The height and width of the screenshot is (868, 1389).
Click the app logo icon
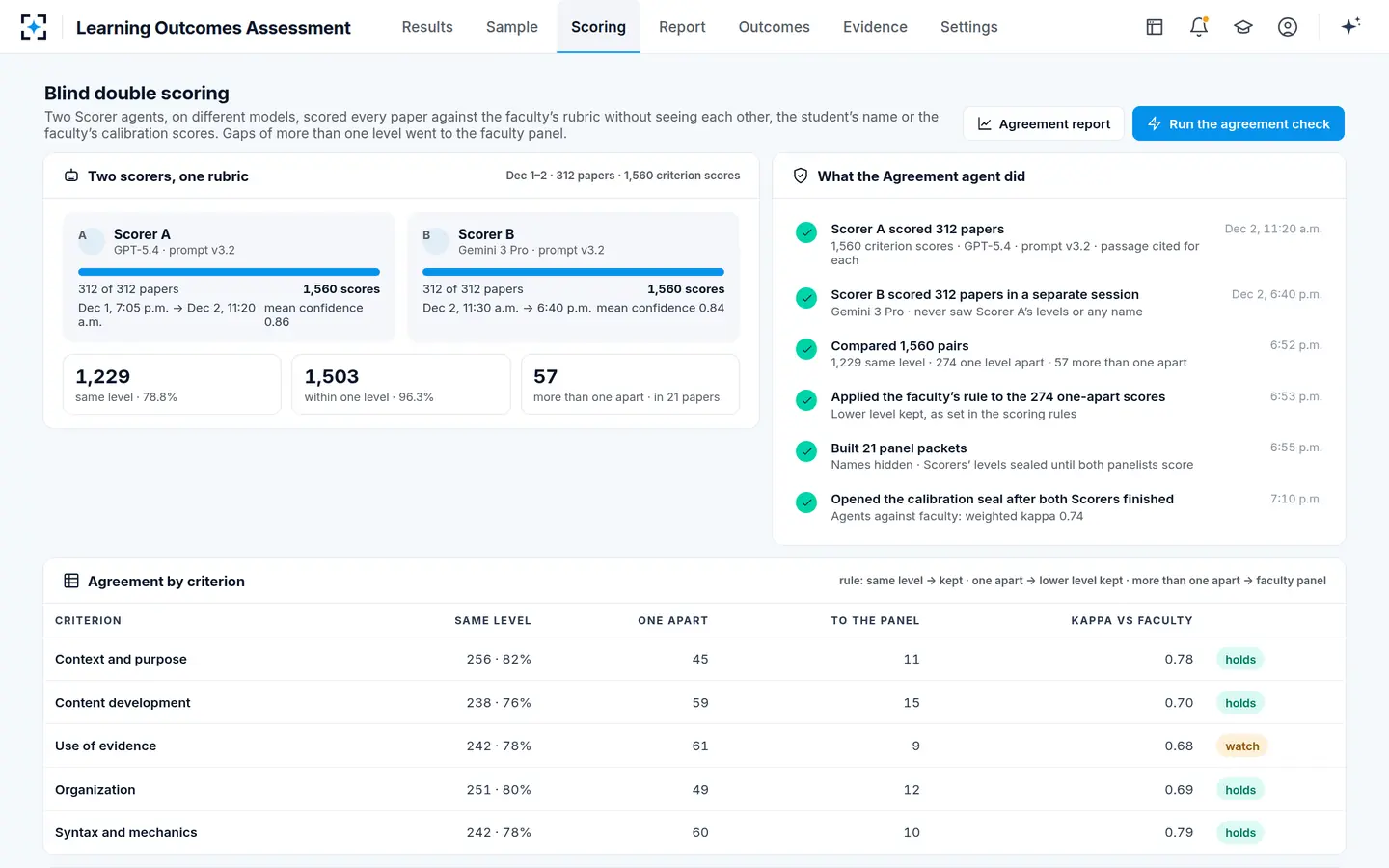[x=34, y=27]
